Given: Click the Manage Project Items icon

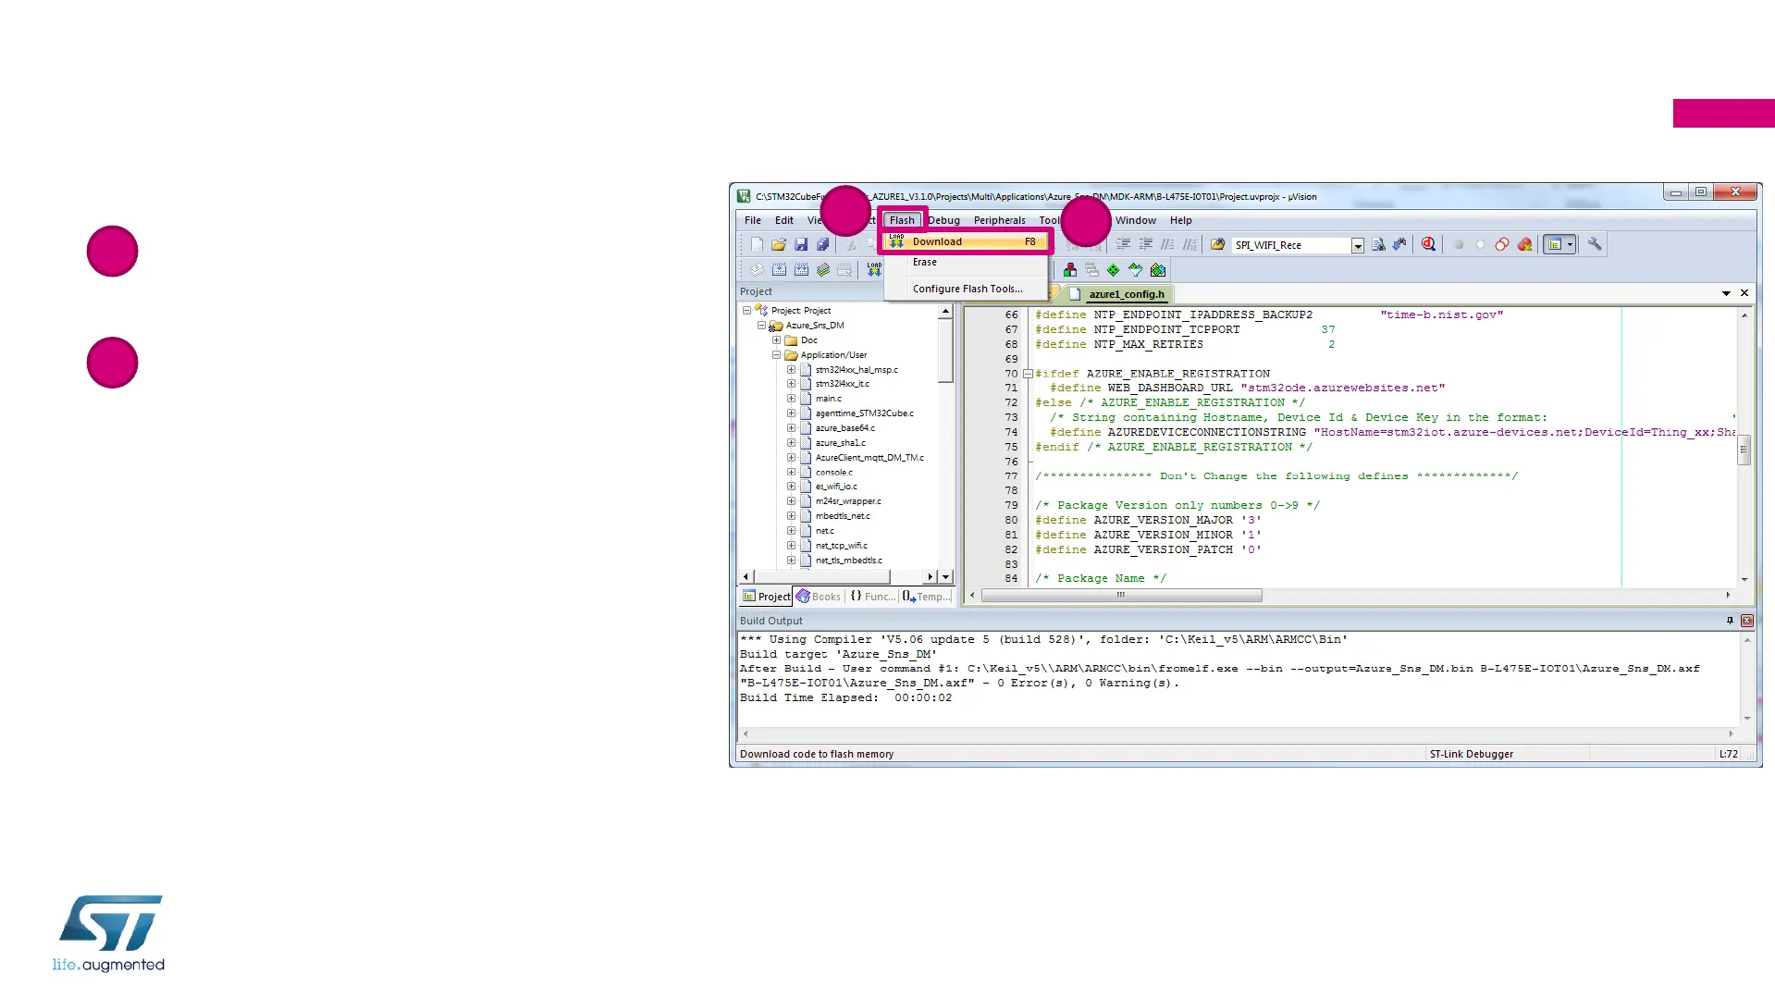Looking at the screenshot, I should tap(1070, 270).
